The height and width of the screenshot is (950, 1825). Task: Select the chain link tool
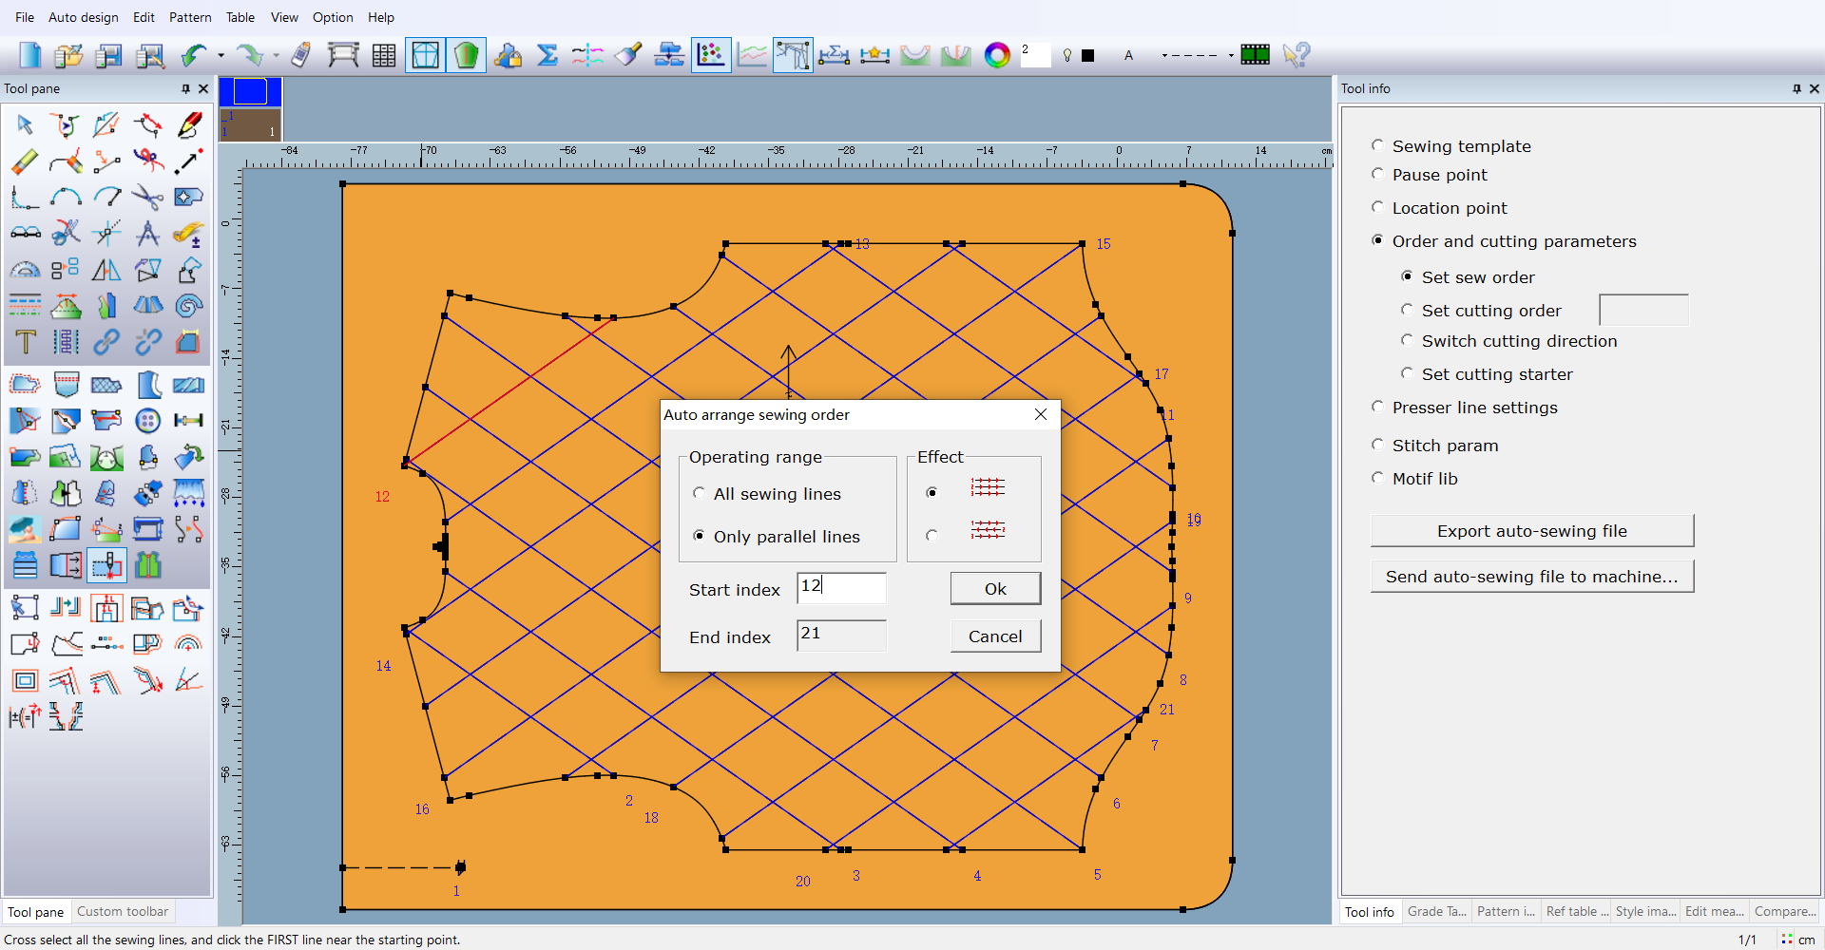[x=106, y=342]
